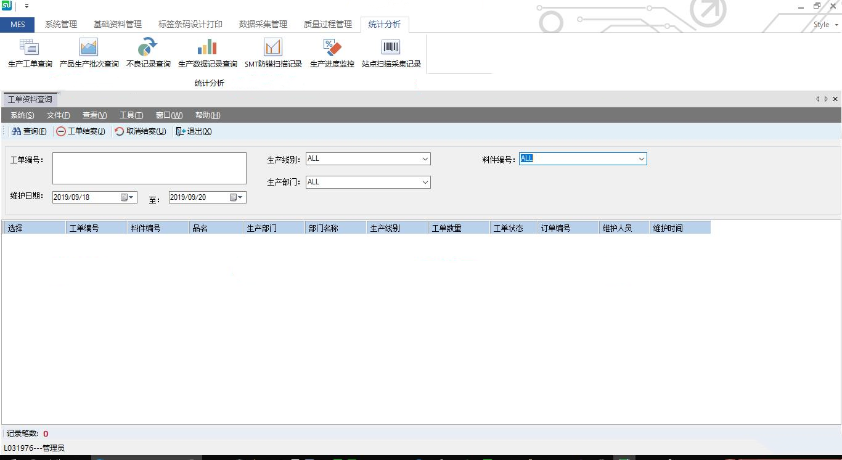The height and width of the screenshot is (460, 842).
Task: Close the 工单资料查询 document tab
Action: click(x=835, y=99)
